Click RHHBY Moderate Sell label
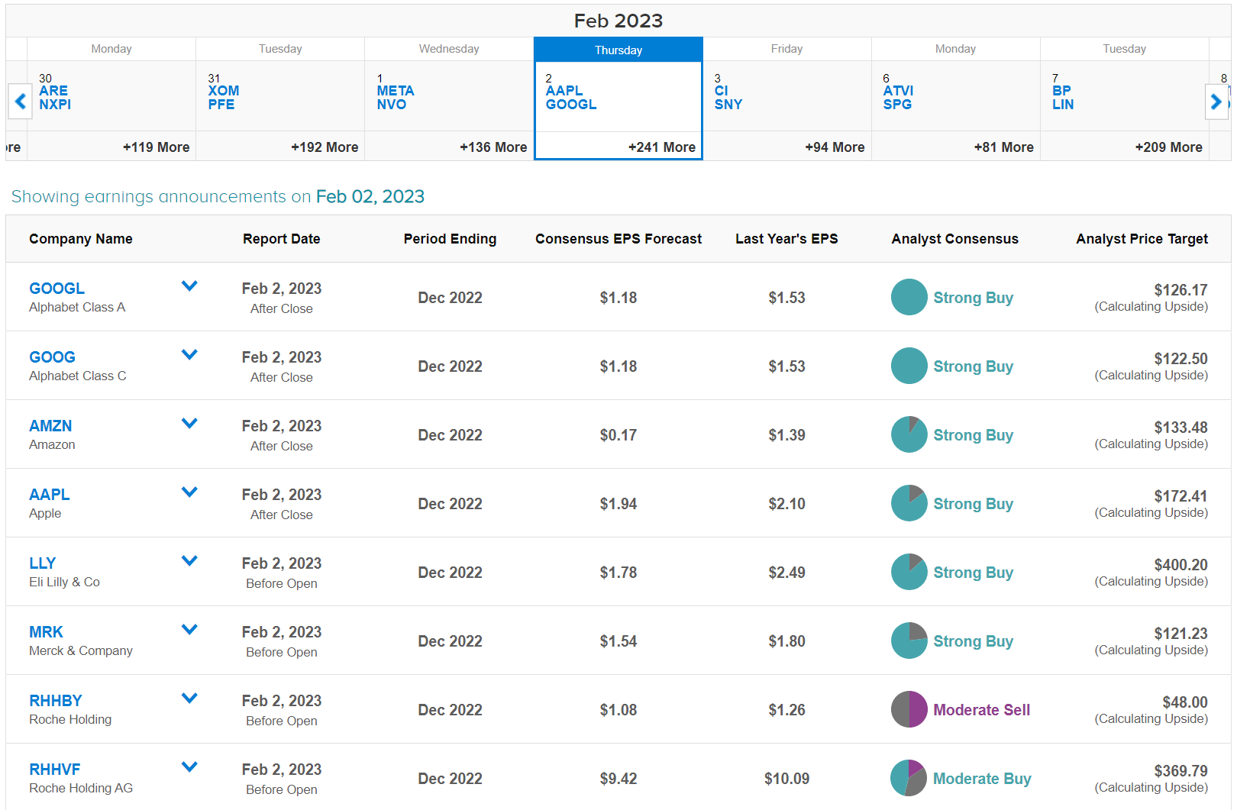 (x=981, y=710)
